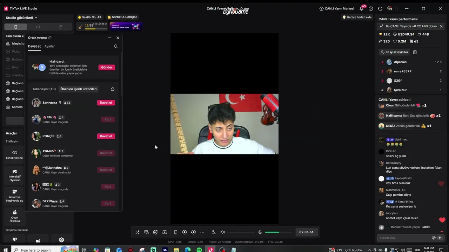
Task: Click the profile avatar in title bar
Action: click(x=390, y=8)
